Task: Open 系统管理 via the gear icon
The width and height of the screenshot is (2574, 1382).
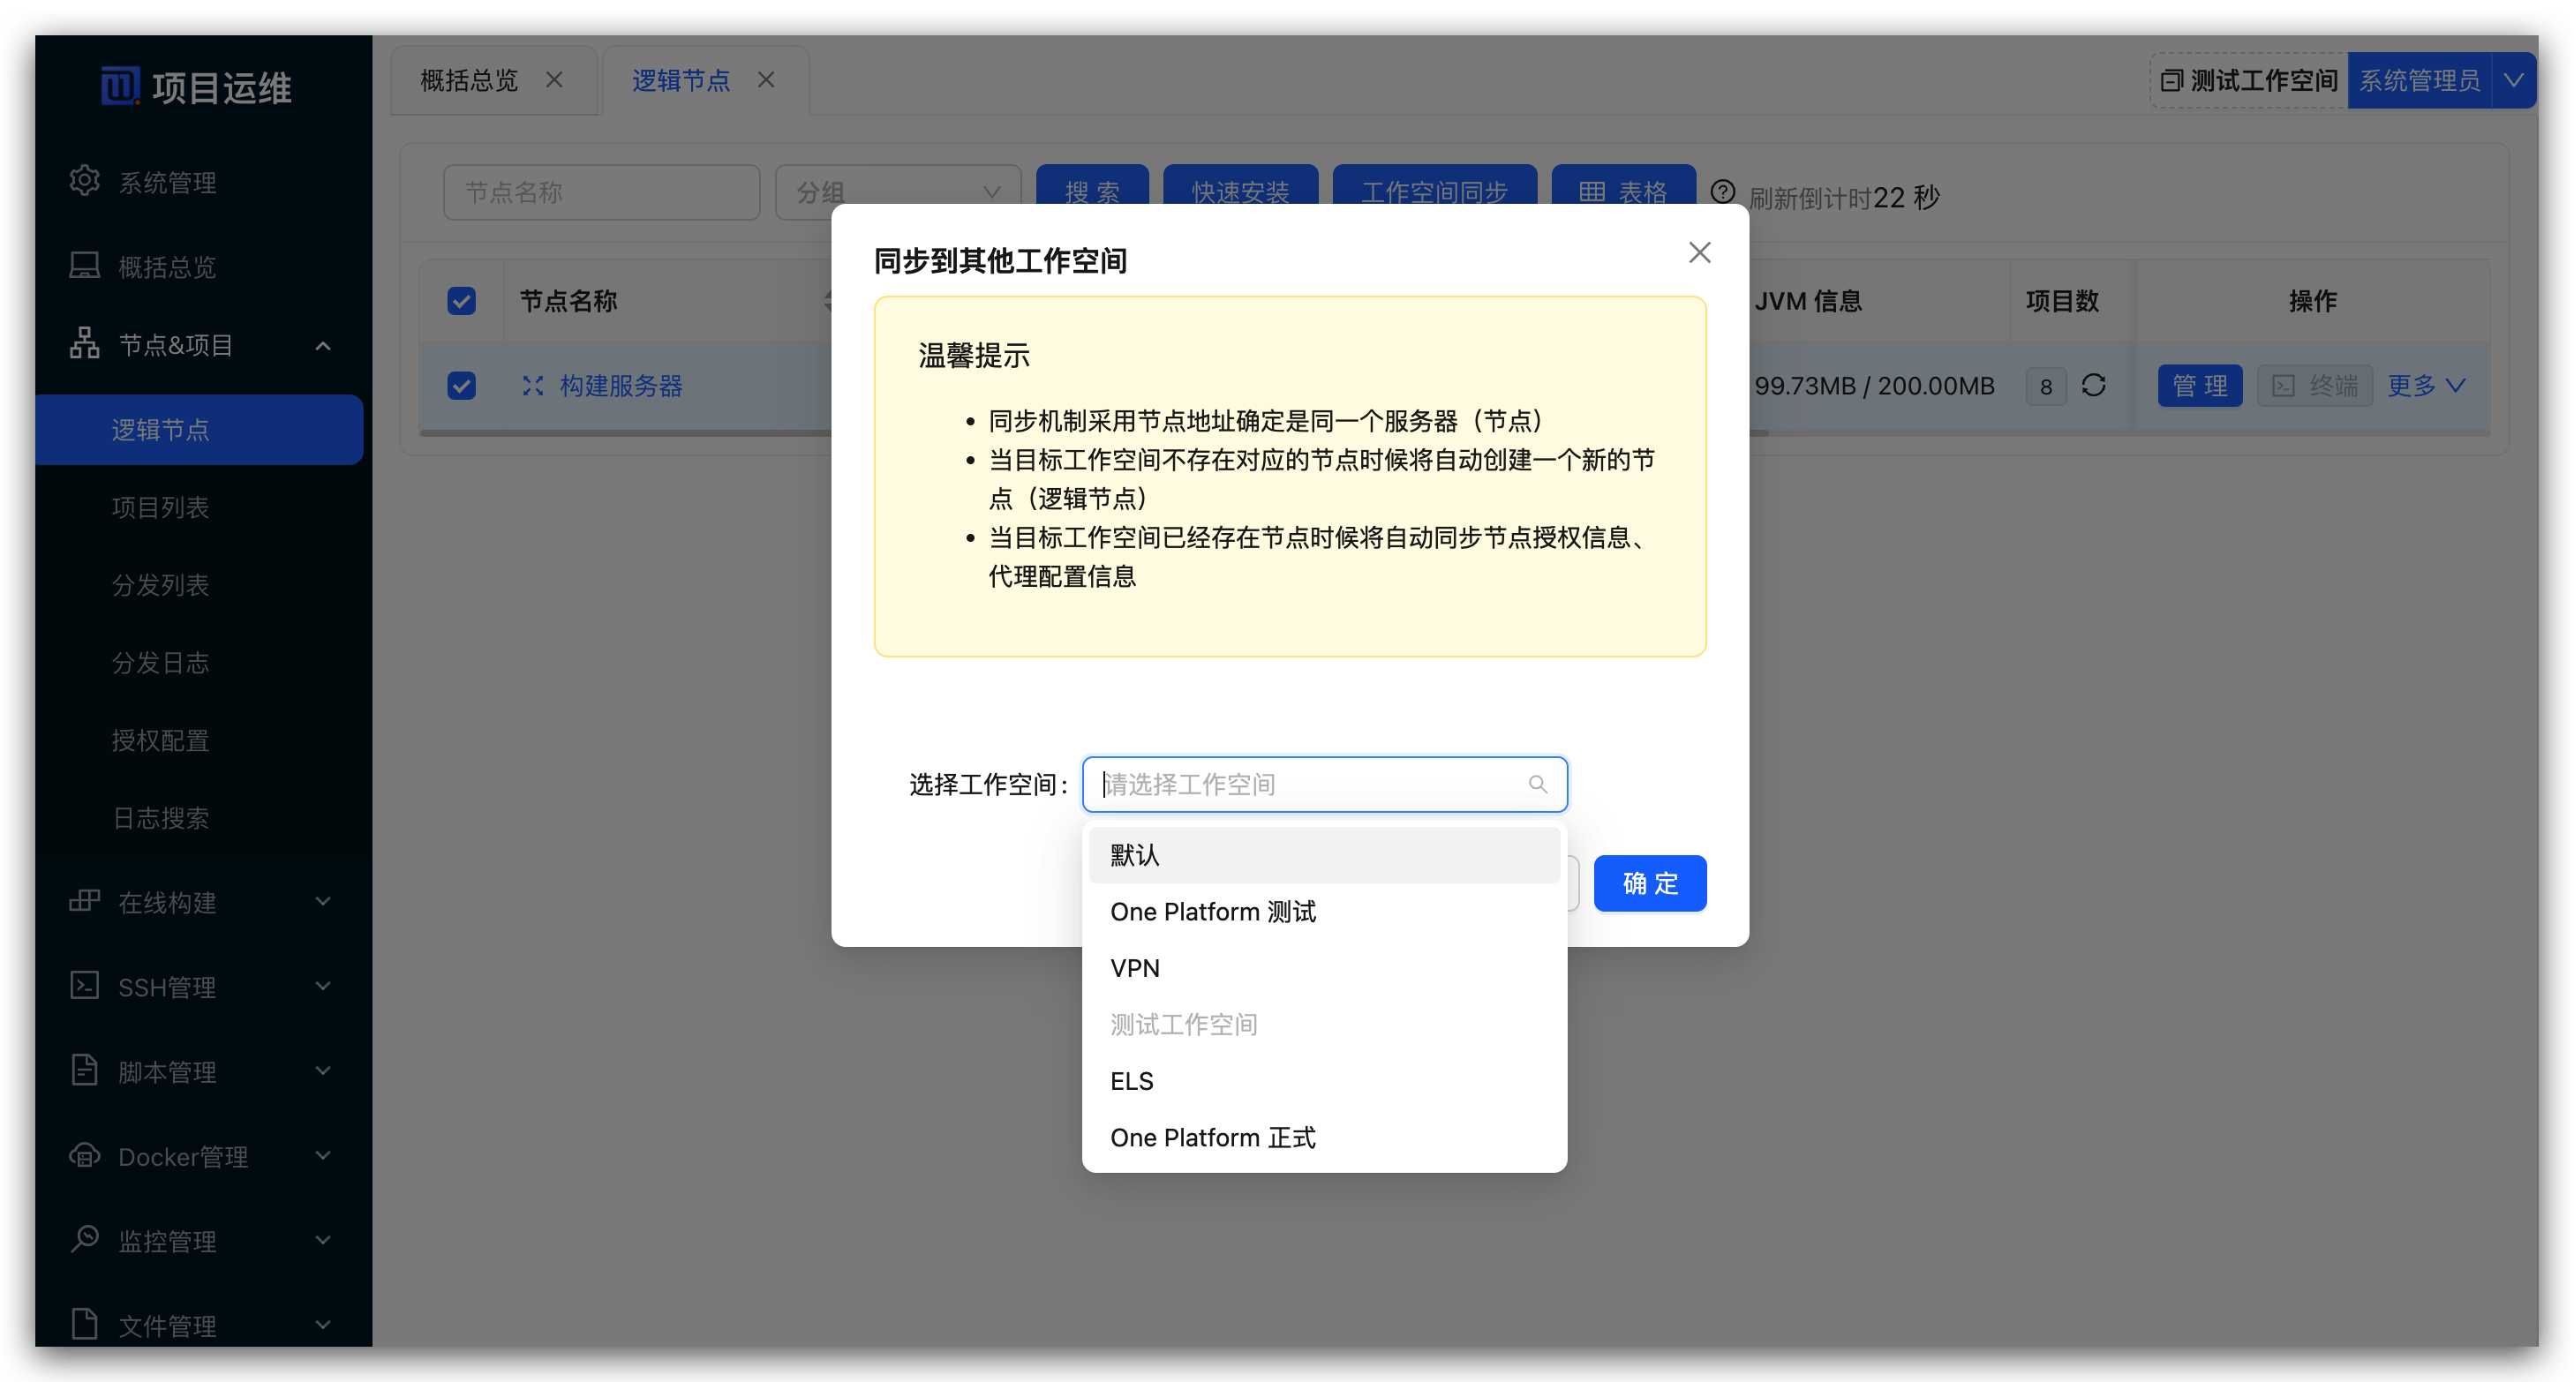Action: click(x=85, y=181)
